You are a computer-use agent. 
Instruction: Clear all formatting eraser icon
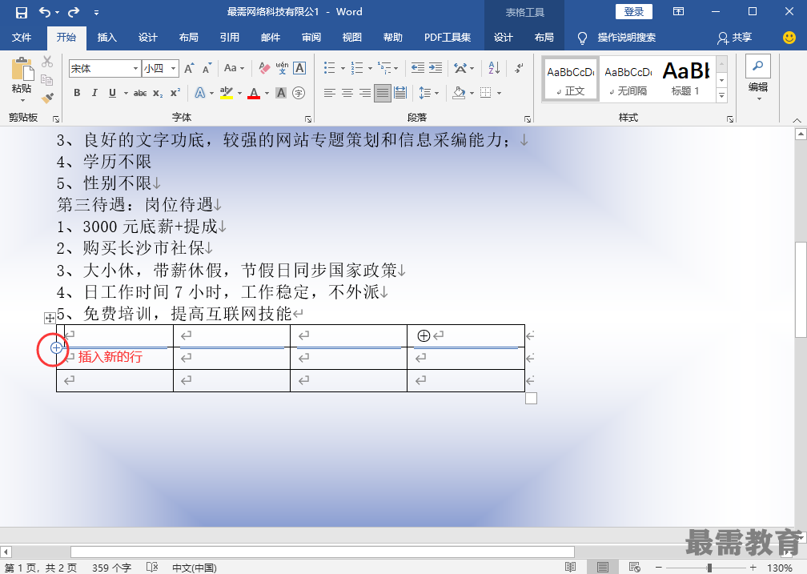pyautogui.click(x=264, y=68)
